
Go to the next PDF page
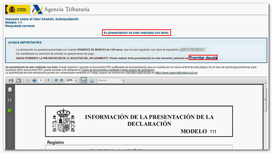(34, 80)
